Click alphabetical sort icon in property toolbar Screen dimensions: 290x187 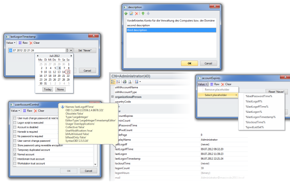click(118, 82)
